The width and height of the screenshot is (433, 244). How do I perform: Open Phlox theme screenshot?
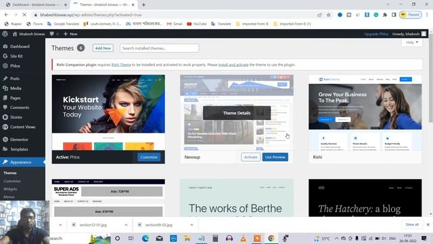pyautogui.click(x=108, y=113)
